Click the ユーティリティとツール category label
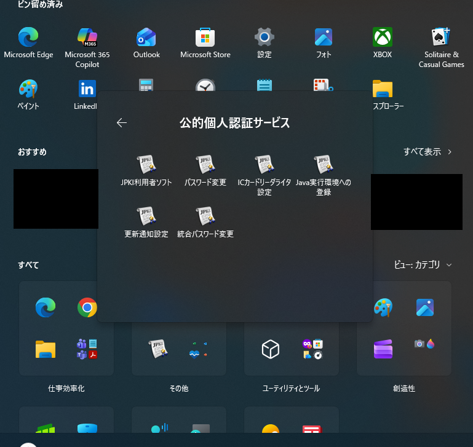473x447 pixels. click(292, 389)
